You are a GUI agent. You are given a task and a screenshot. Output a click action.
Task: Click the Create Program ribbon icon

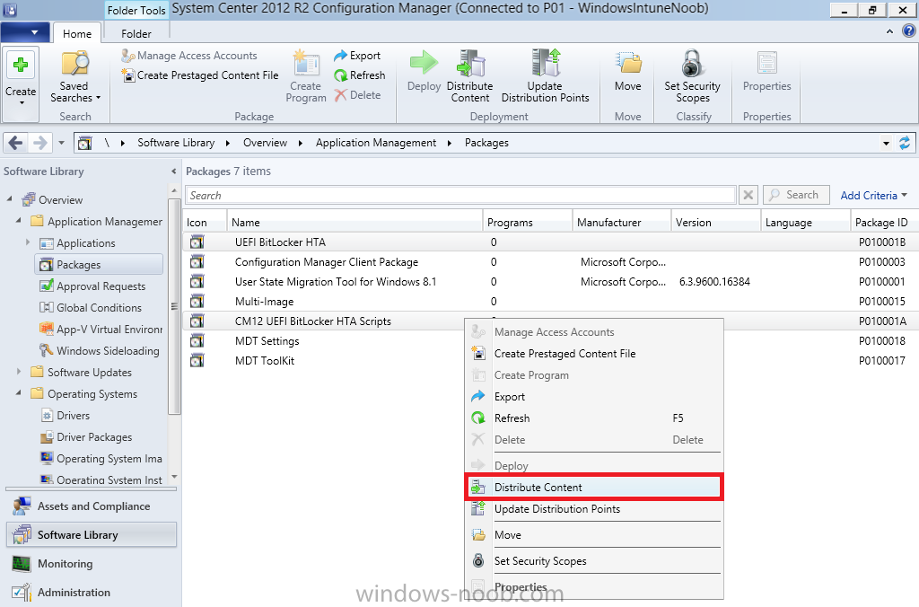305,76
